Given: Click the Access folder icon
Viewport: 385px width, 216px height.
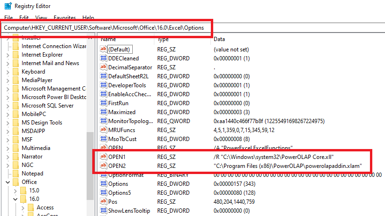Looking at the screenshot, I should [31, 208].
